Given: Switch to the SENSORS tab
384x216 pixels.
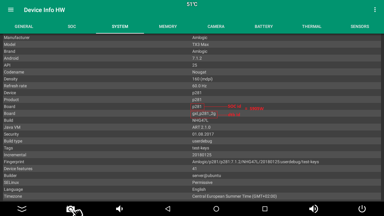Looking at the screenshot, I should tap(360, 26).
